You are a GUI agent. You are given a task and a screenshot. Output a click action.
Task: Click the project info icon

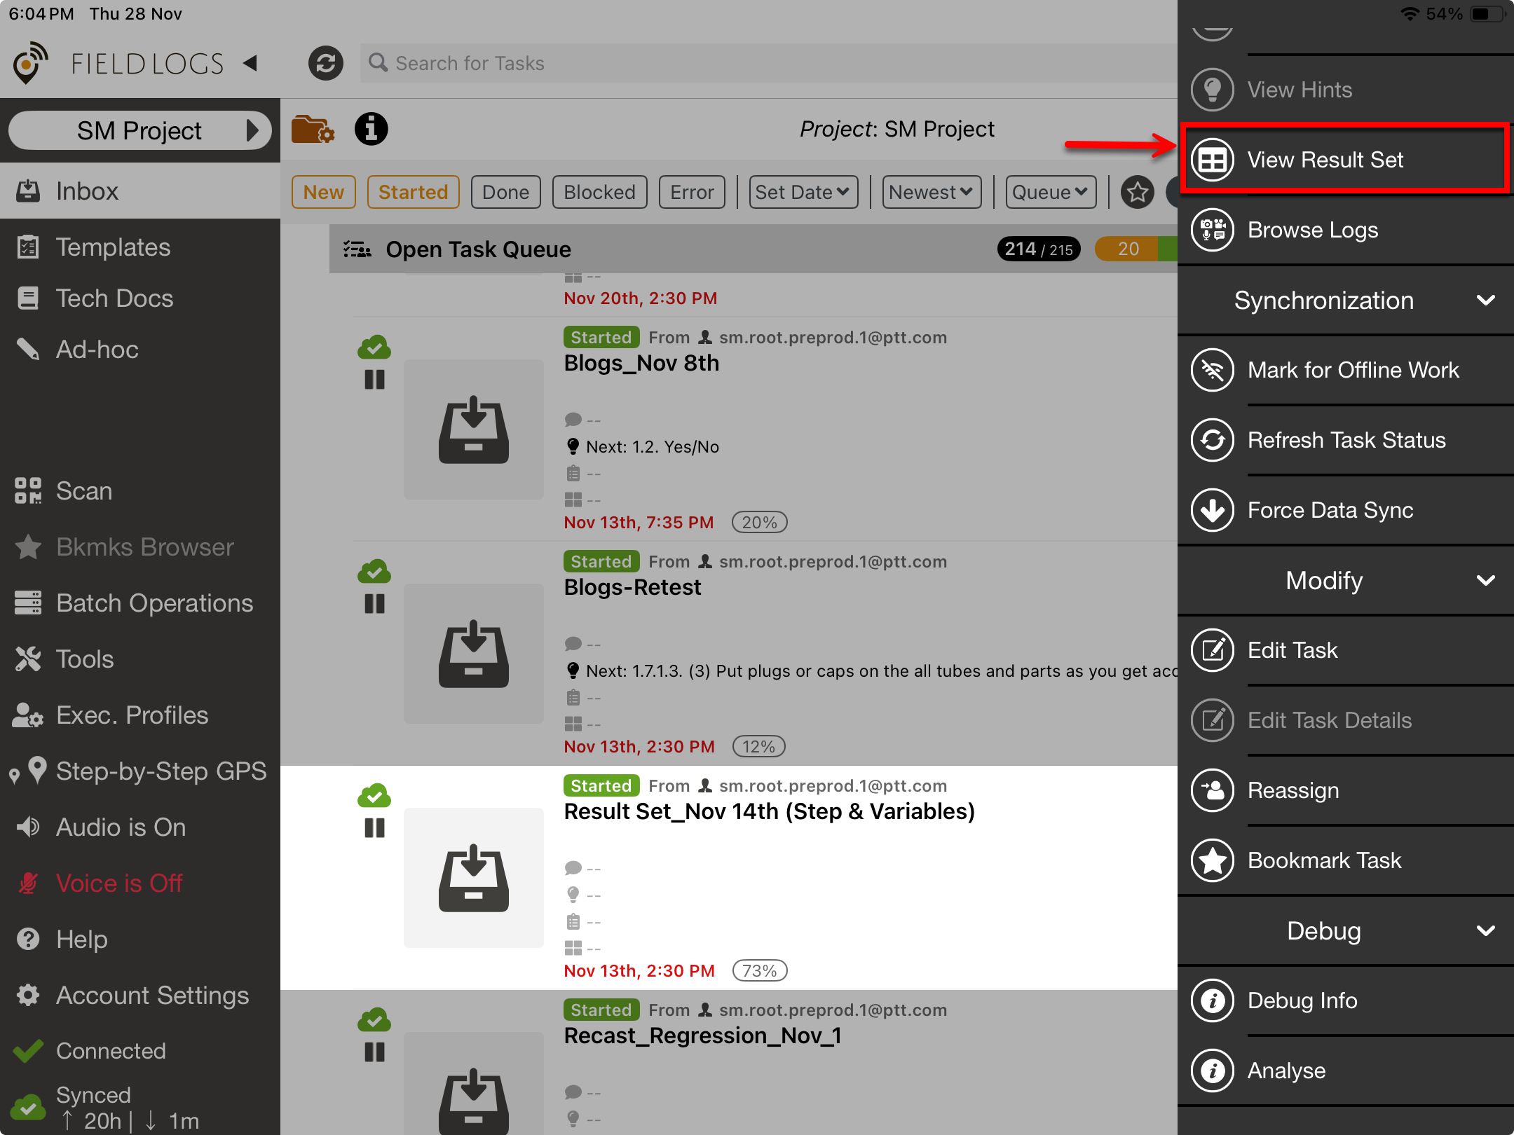[371, 129]
